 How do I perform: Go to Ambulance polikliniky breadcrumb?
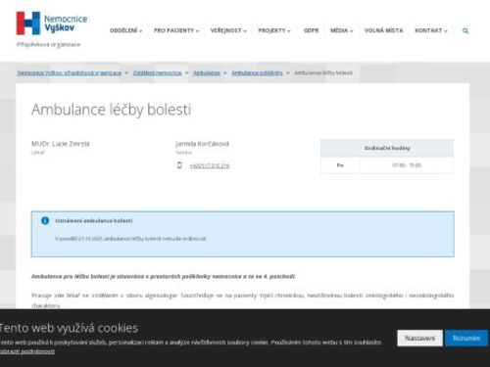[257, 73]
